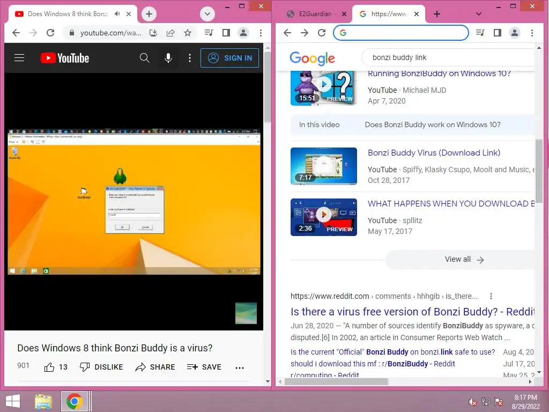
Task: Reload the Google search page
Action: point(322,33)
